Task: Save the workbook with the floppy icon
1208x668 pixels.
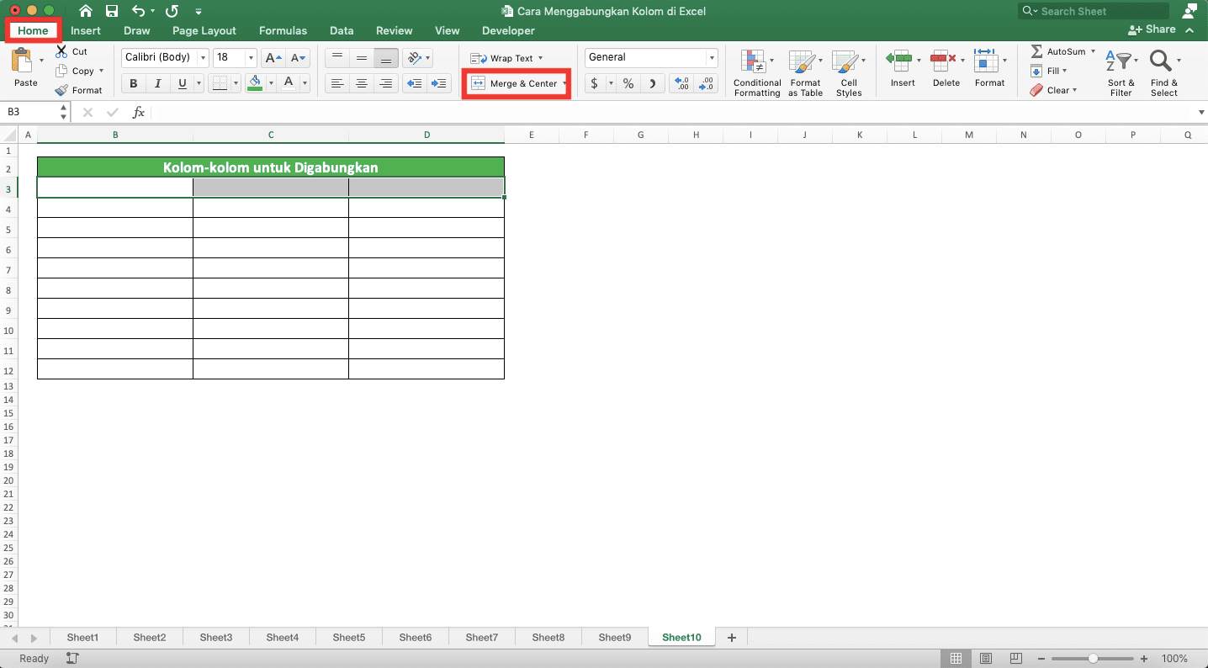Action: click(112, 11)
